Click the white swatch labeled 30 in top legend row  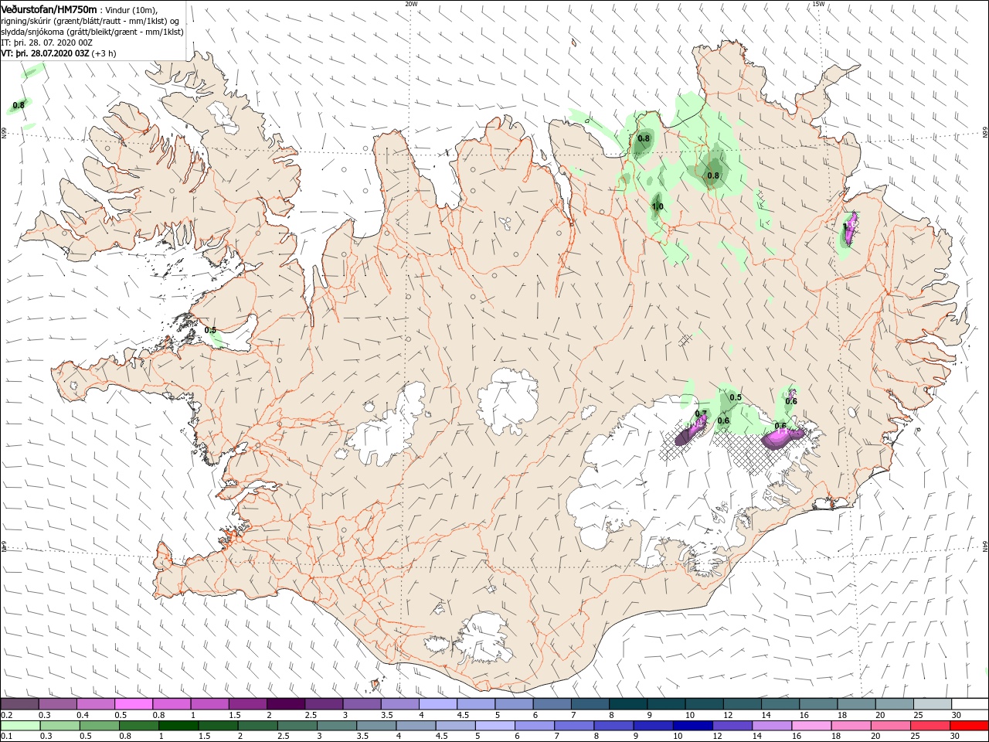click(970, 704)
